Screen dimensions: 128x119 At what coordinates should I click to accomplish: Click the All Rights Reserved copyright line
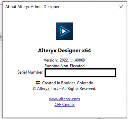[64, 89]
